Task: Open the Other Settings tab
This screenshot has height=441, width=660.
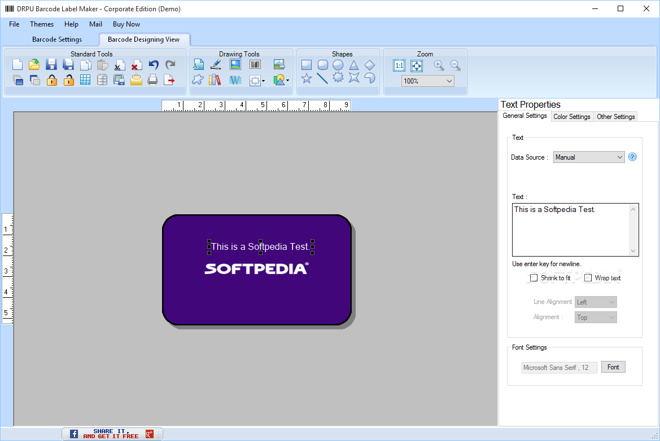Action: (x=615, y=116)
